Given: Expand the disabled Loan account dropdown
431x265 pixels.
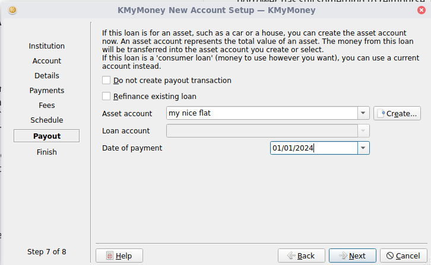Looking at the screenshot, I should click(363, 131).
